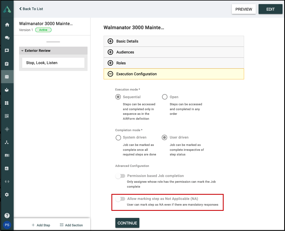Click the PREVIEW button
The image size is (285, 231).
(244, 9)
